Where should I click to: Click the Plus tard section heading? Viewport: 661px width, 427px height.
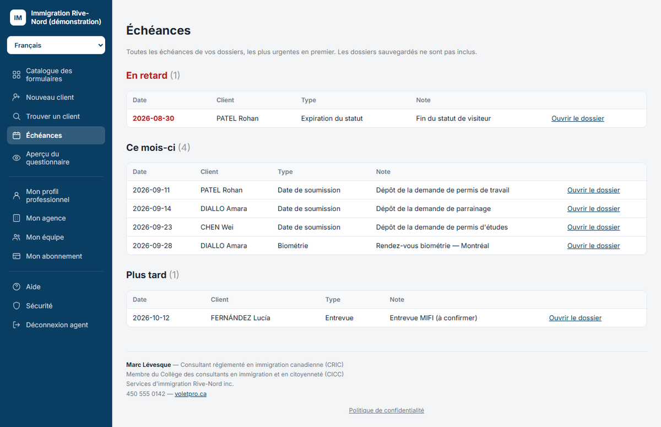click(153, 275)
